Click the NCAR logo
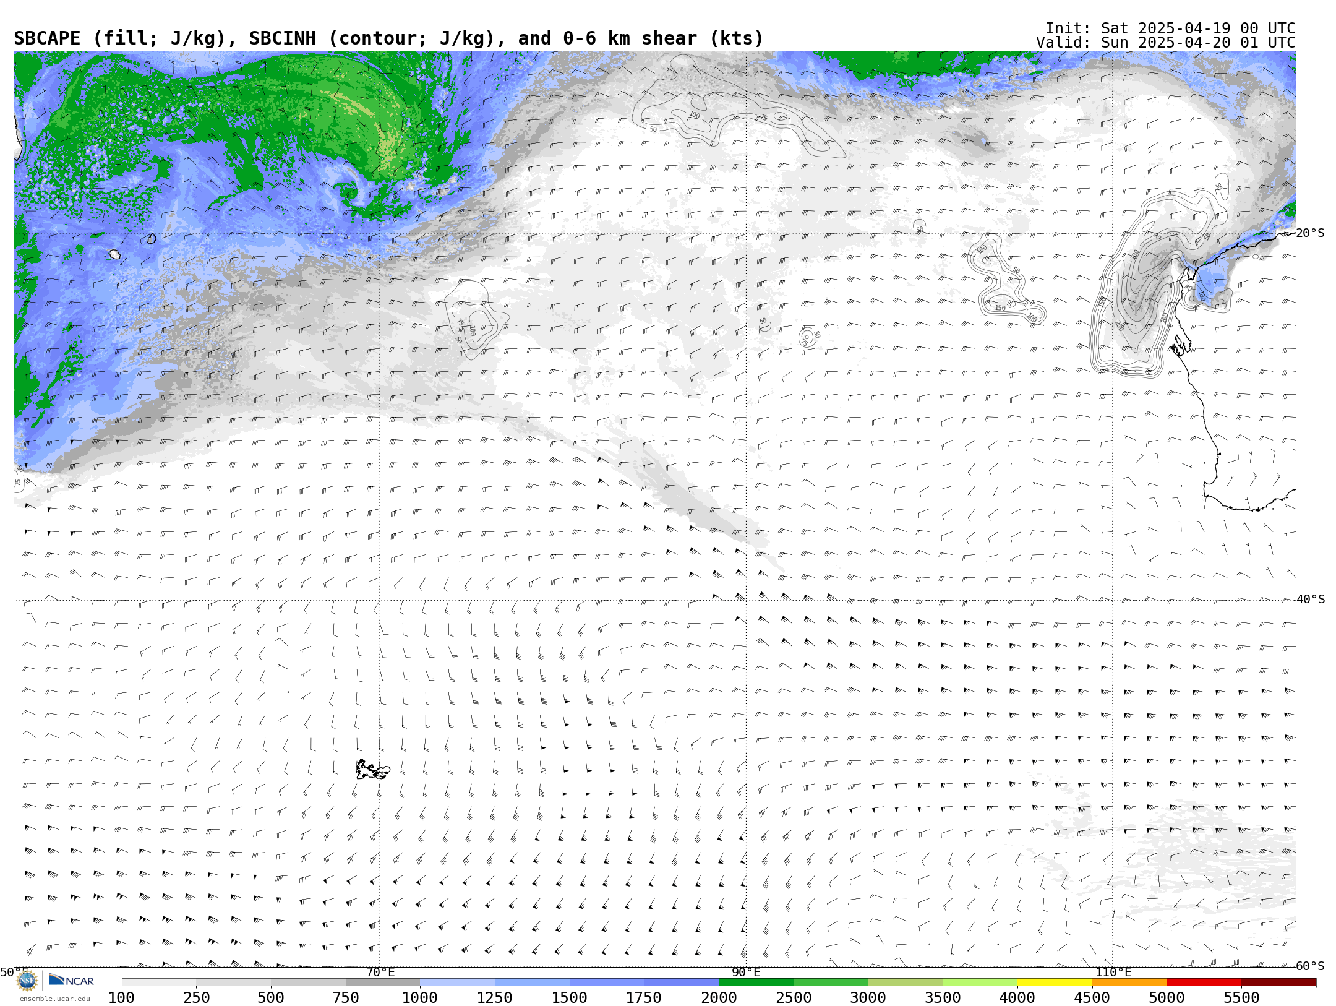 click(71, 980)
